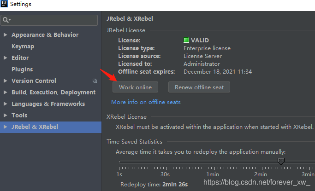Click the search magnifier icon in Settings
Image resolution: width=315 pixels, height=191 pixels.
point(6,20)
